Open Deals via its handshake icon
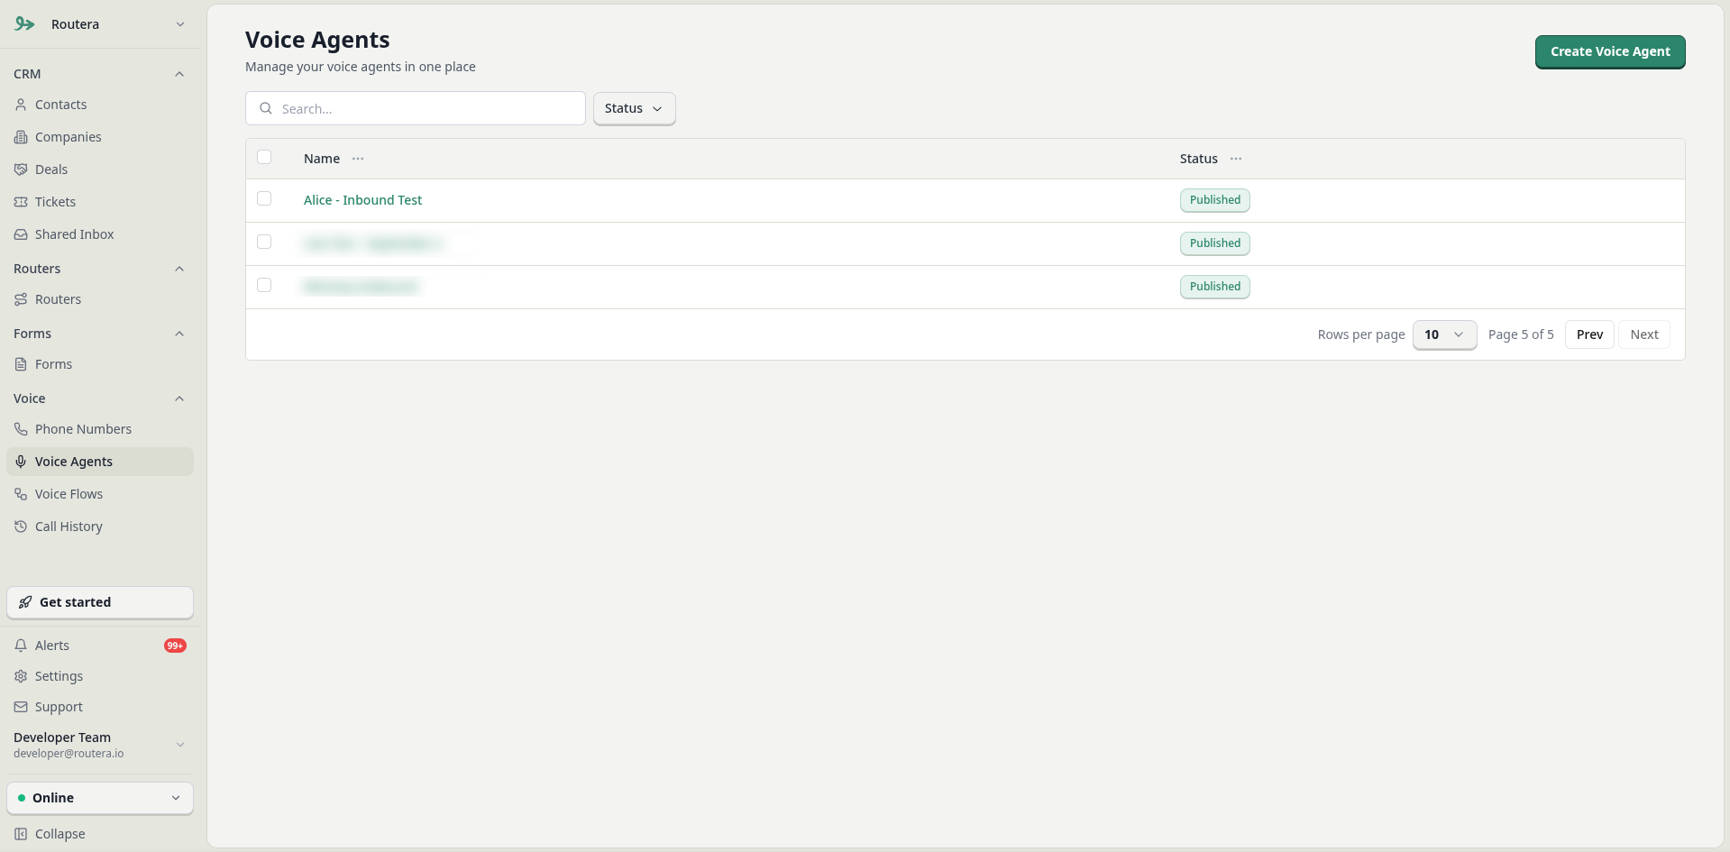 [21, 169]
